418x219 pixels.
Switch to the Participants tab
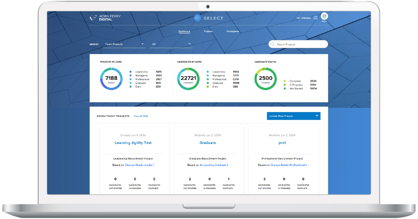[233, 31]
